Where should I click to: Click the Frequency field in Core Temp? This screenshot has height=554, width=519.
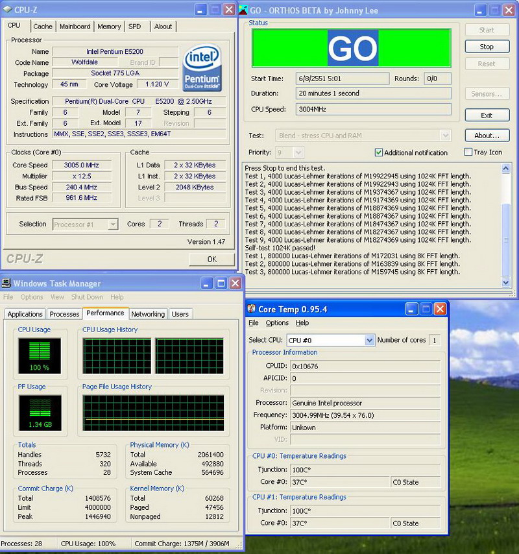(x=365, y=415)
